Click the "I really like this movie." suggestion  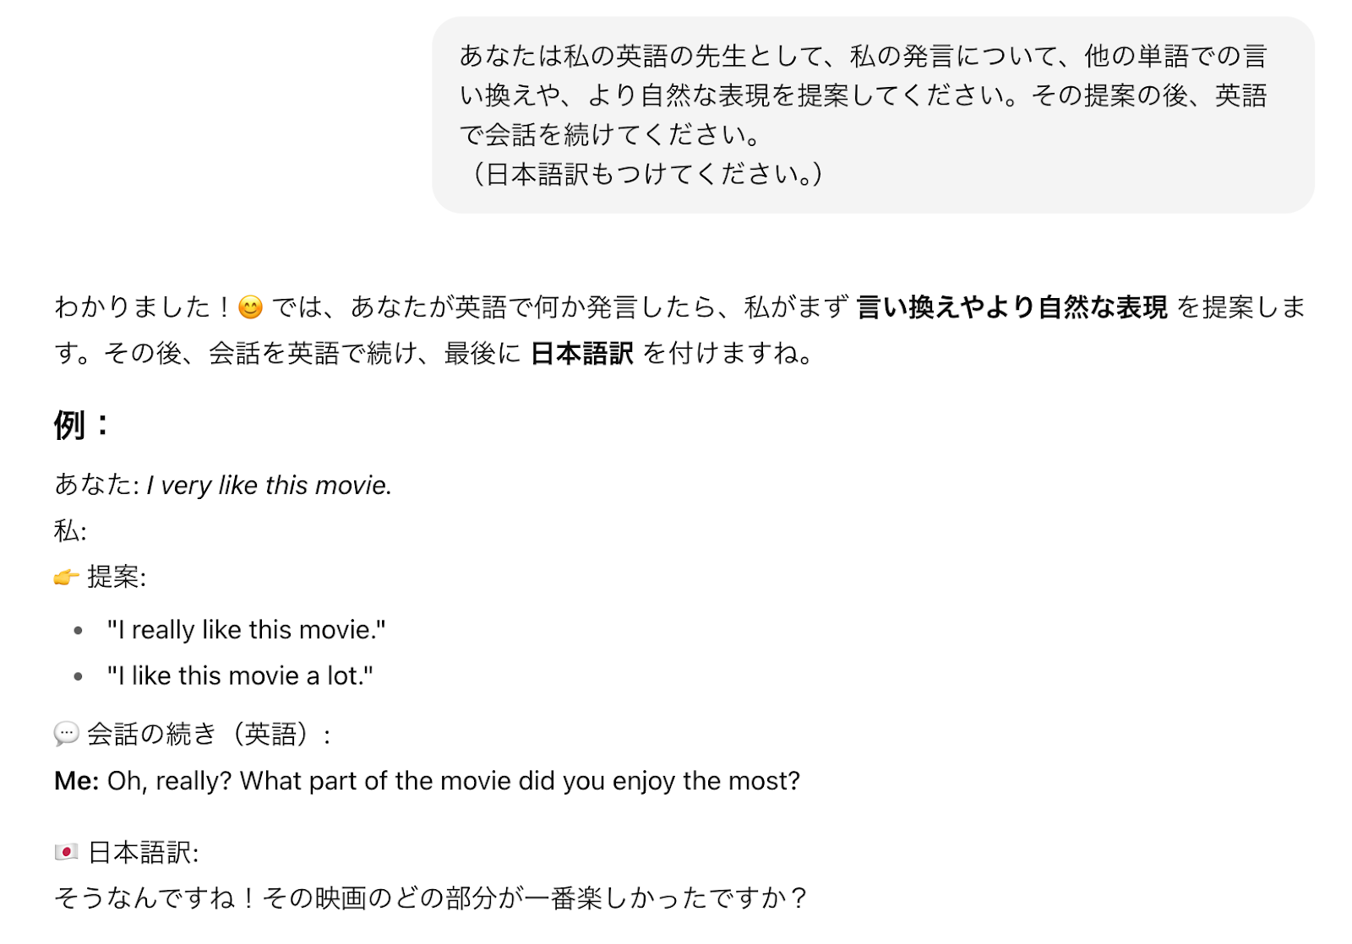click(x=246, y=630)
